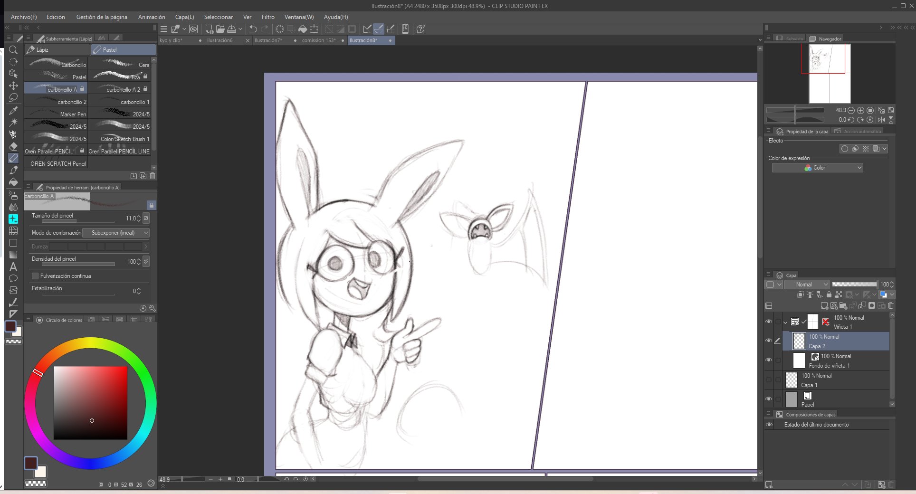Toggle visibility of Viñeta 1 layer

pyautogui.click(x=769, y=322)
